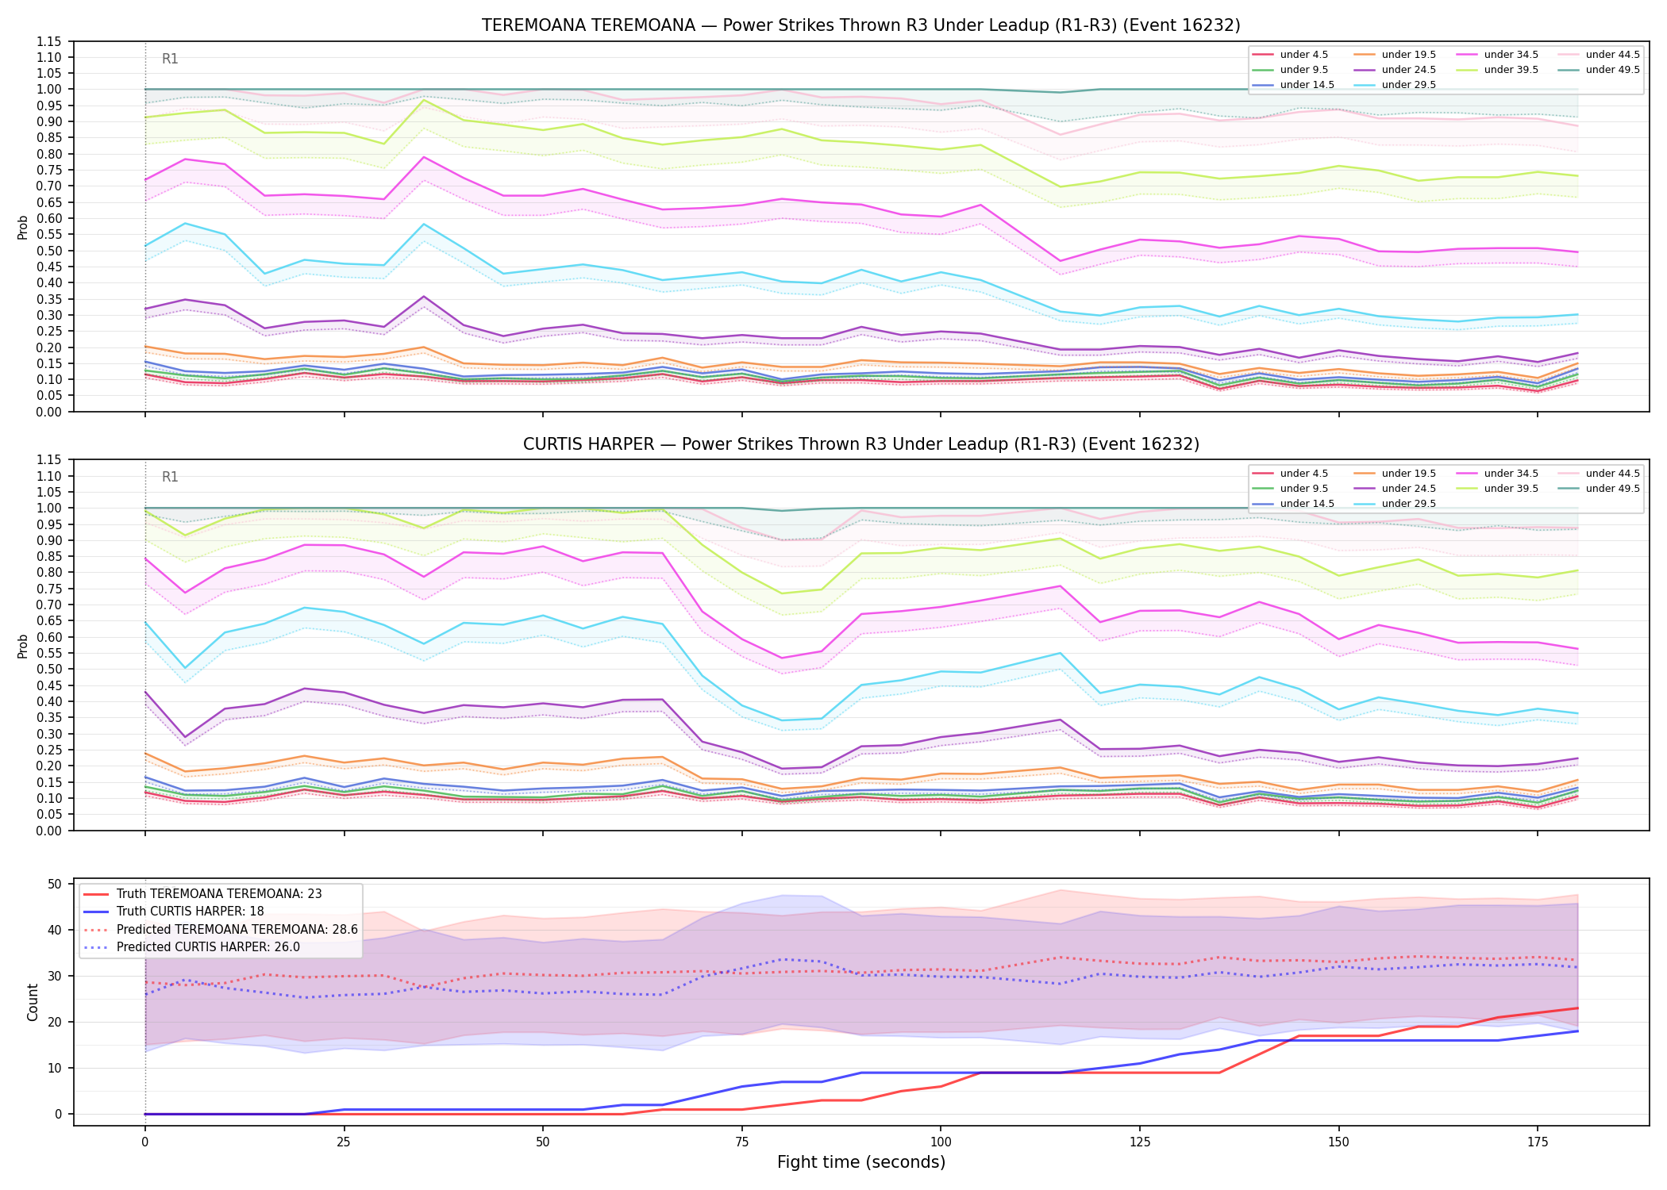Click '0.50' tick on TEREMOANA chart y-axis
This screenshot has height=1190, width=1667.
point(49,251)
